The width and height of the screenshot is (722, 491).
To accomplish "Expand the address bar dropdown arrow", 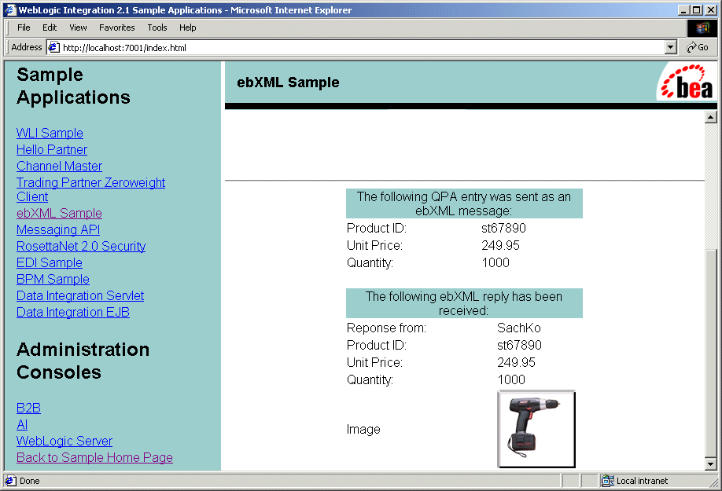I will coord(670,47).
